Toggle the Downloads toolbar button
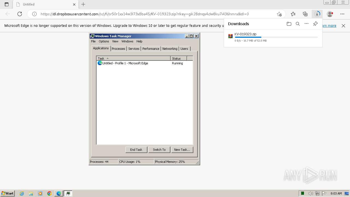The image size is (350, 197). click(x=317, y=14)
